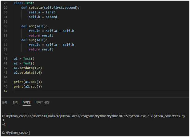This screenshot has width=190, height=137.
Task: Click 'def sub(self):' line
Action: click(34, 40)
